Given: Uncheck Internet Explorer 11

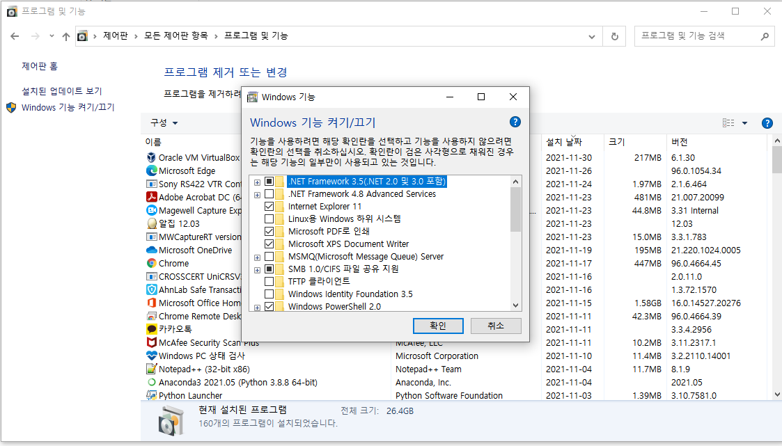Looking at the screenshot, I should (269, 207).
